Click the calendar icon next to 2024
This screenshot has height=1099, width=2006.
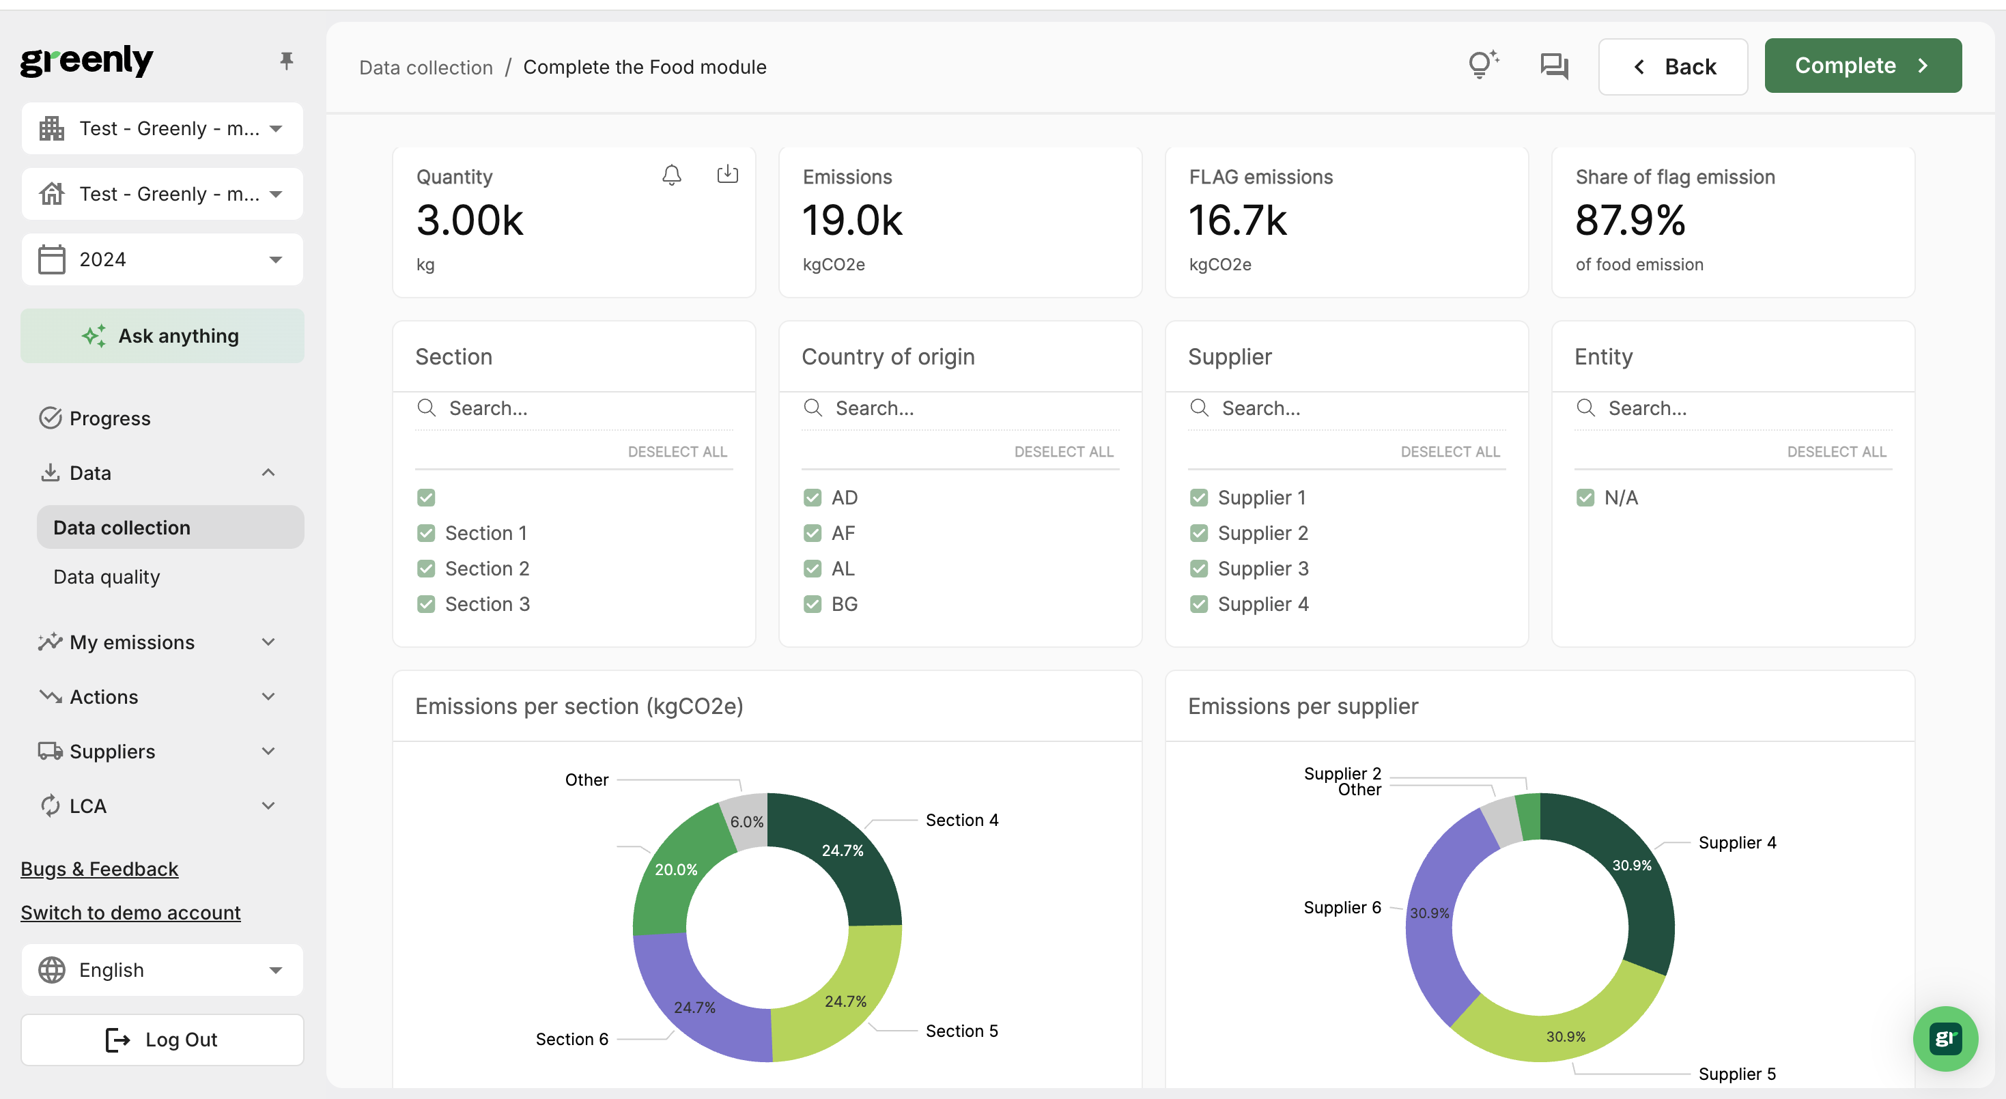pyautogui.click(x=52, y=259)
